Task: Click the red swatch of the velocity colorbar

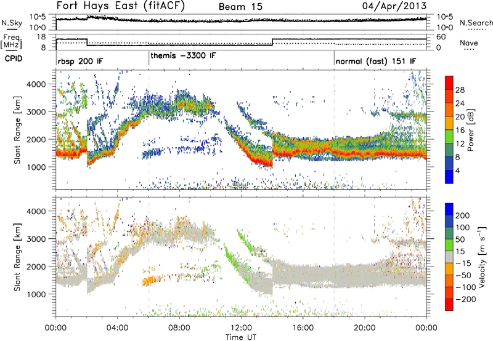Action: (449, 305)
